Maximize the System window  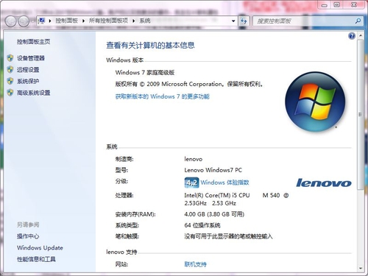click(x=337, y=5)
